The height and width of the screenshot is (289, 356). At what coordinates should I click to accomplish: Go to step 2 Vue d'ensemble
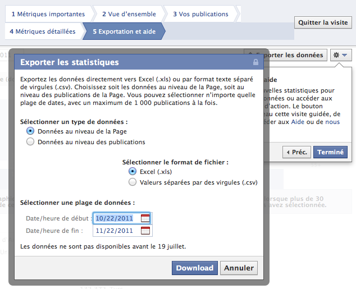(x=129, y=14)
